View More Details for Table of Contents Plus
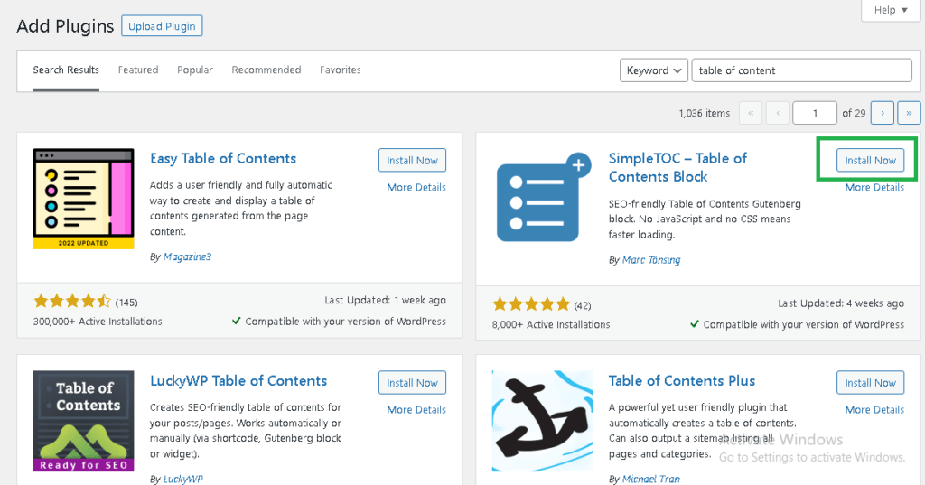The image size is (925, 485). [x=874, y=409]
